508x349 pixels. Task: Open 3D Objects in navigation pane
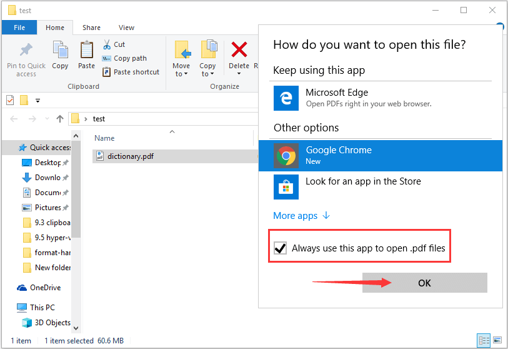pyautogui.click(x=46, y=323)
